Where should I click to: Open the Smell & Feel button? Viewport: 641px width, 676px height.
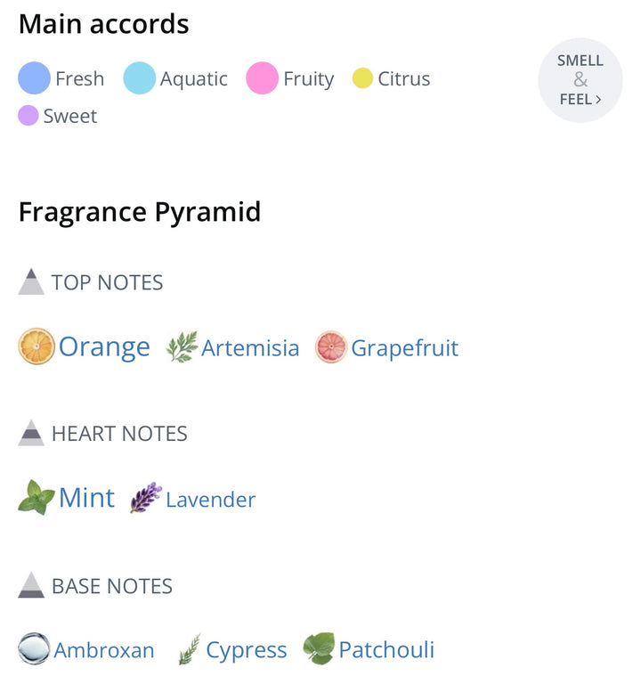[580, 80]
